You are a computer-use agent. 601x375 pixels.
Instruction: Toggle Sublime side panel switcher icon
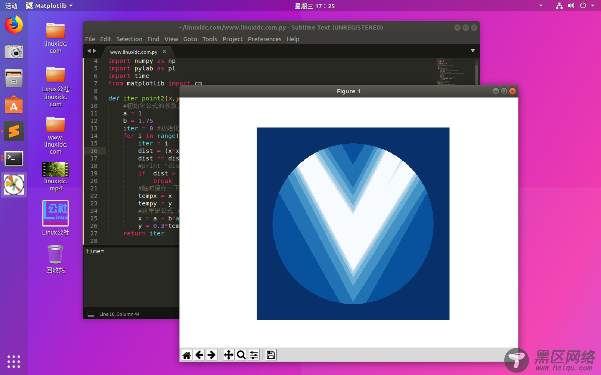point(91,314)
